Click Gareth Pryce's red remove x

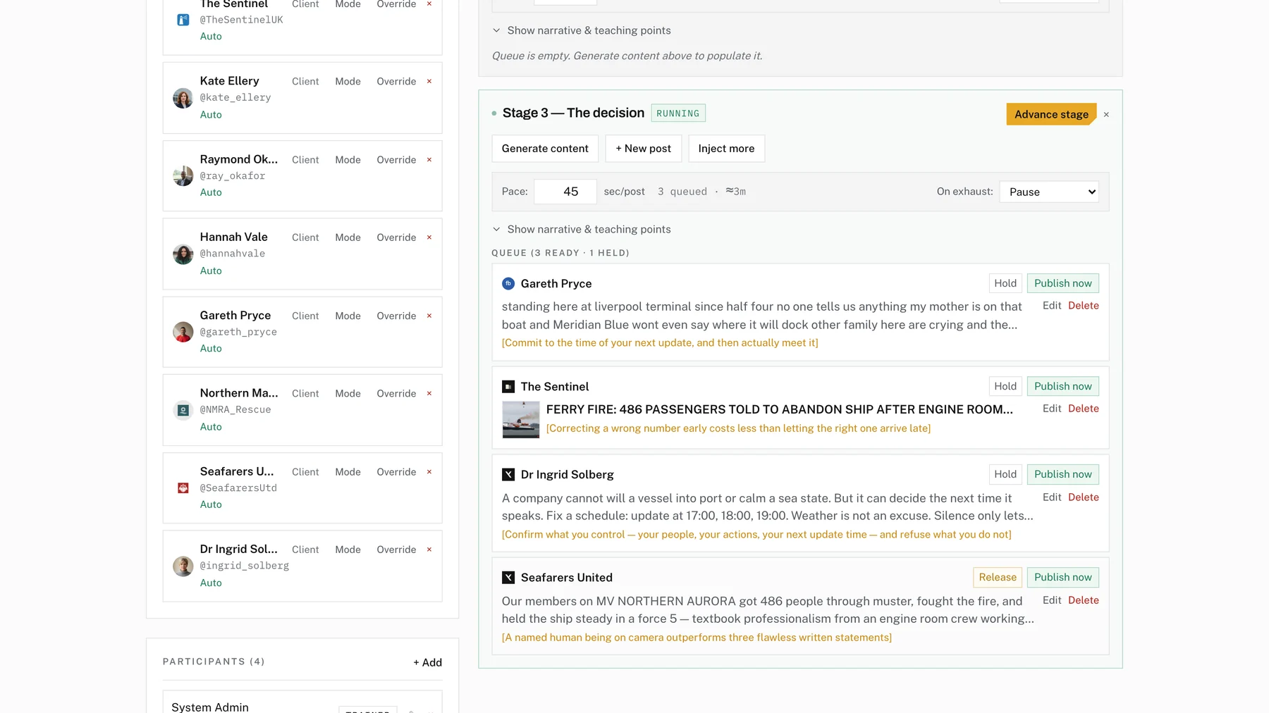[429, 316]
